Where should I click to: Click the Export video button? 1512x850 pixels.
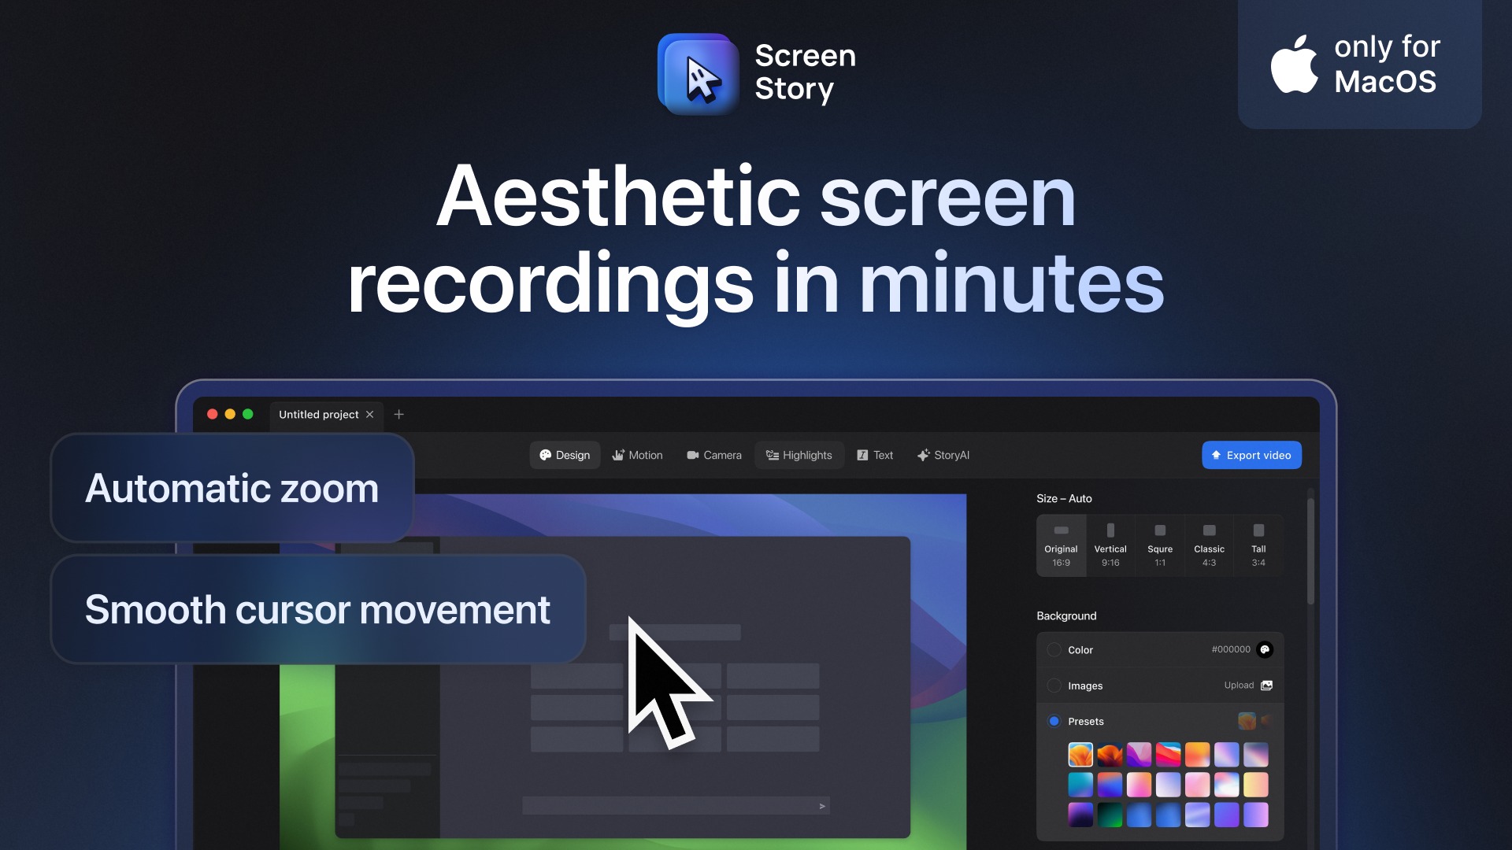(x=1251, y=455)
